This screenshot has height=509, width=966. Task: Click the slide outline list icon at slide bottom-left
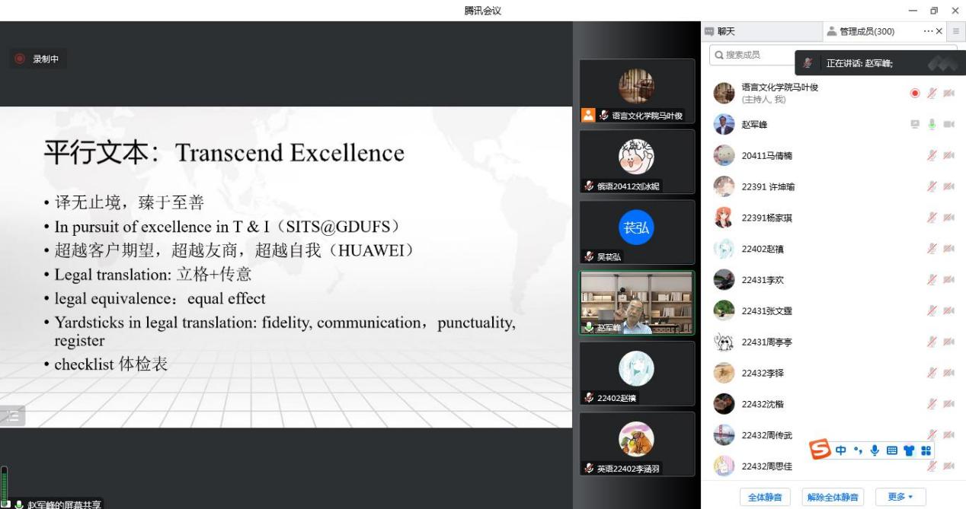click(x=13, y=415)
